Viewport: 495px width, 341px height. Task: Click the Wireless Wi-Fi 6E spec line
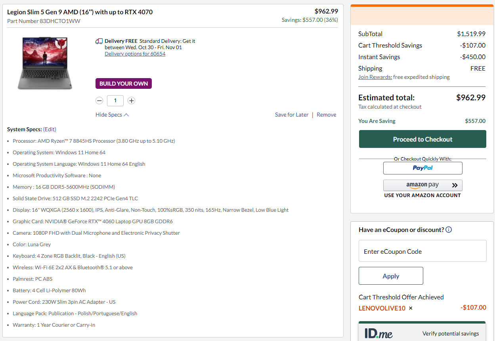(73, 267)
